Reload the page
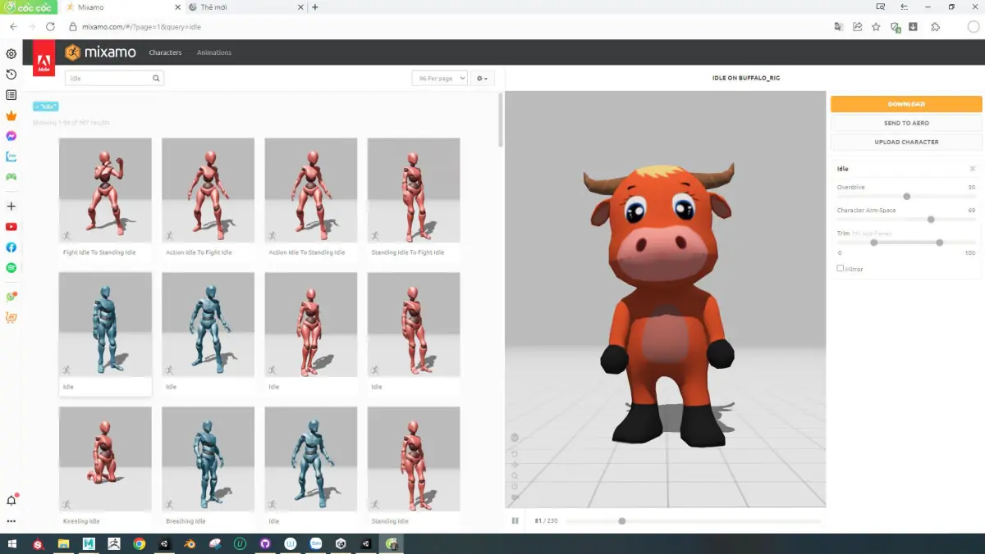This screenshot has height=554, width=985. [50, 27]
